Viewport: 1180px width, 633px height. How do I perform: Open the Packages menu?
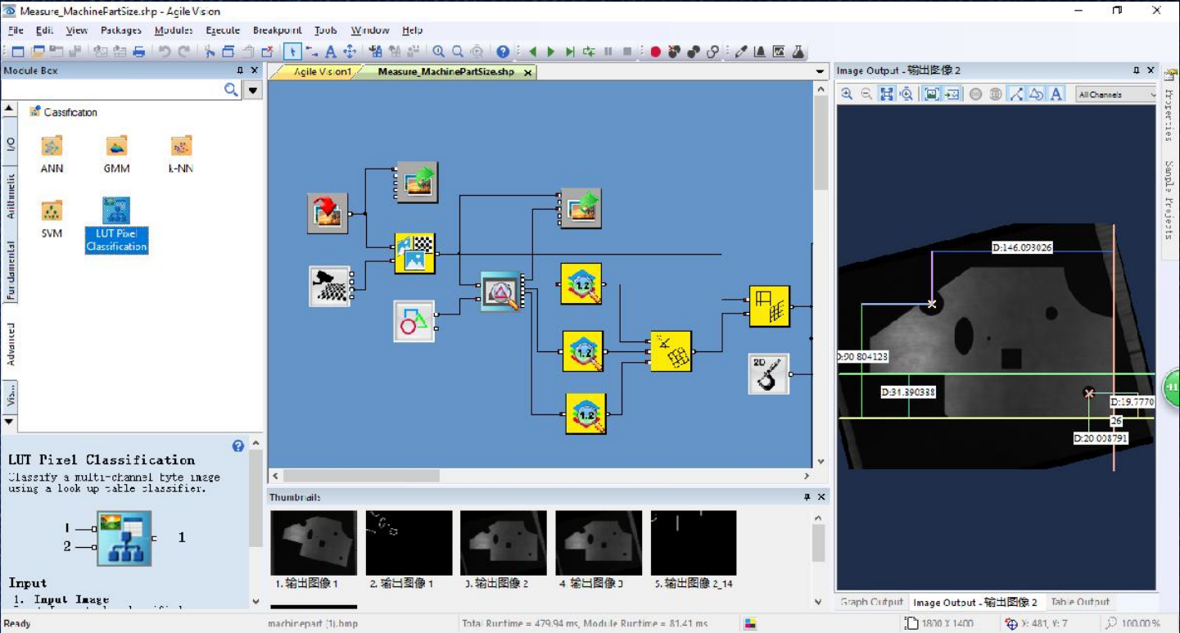[121, 30]
